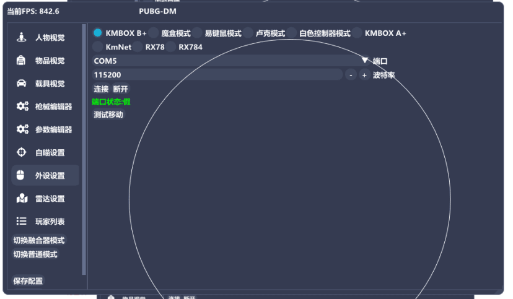Click the 连接 connect button
Viewport: 513px width, 299px height.
coord(101,89)
